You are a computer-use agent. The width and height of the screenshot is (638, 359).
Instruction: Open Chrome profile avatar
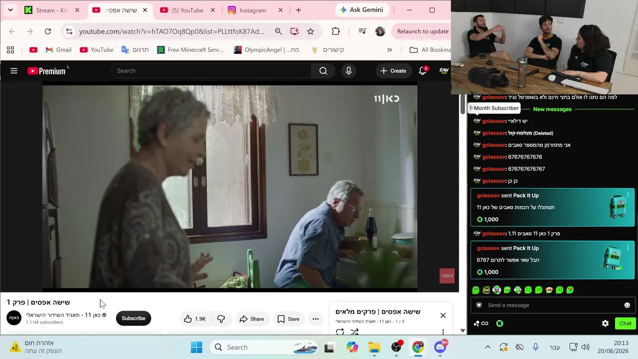380,31
